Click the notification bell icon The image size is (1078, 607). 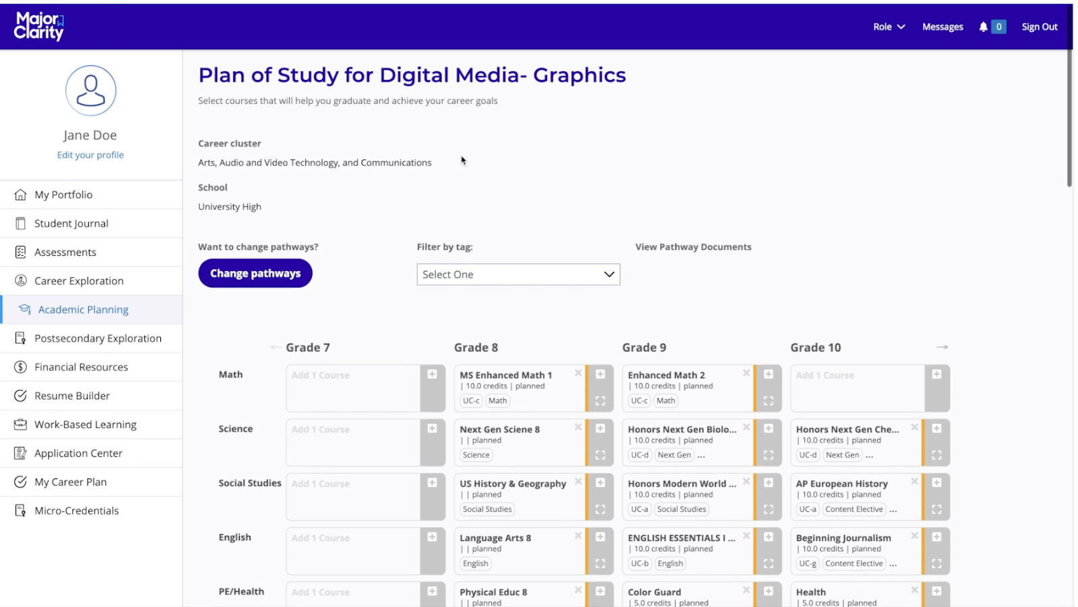click(983, 27)
